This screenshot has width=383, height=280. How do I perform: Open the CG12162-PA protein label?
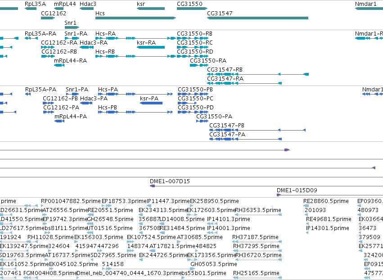[x=61, y=108]
